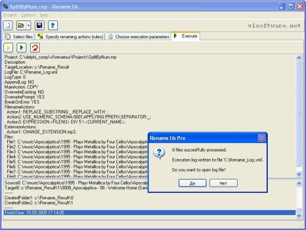This screenshot has height=230, width=306.
Task: Expand the arrow beside the open folder icon
Action: [29, 25]
